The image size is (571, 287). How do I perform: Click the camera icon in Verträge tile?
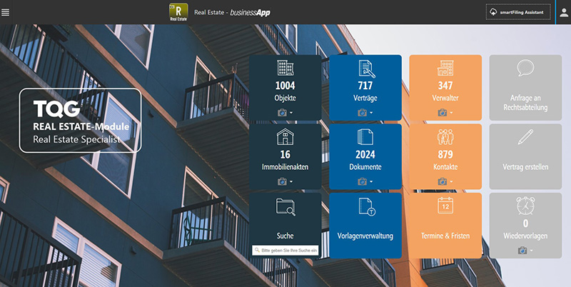tap(363, 113)
